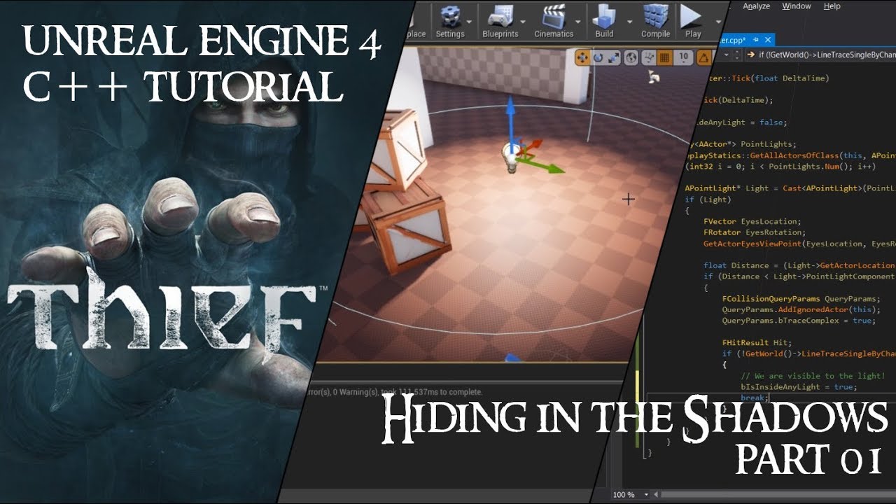Viewport: 896px width, 504px height.
Task: Click 'QueryParams.bTraceComplex = true;' code line
Action: point(799,321)
